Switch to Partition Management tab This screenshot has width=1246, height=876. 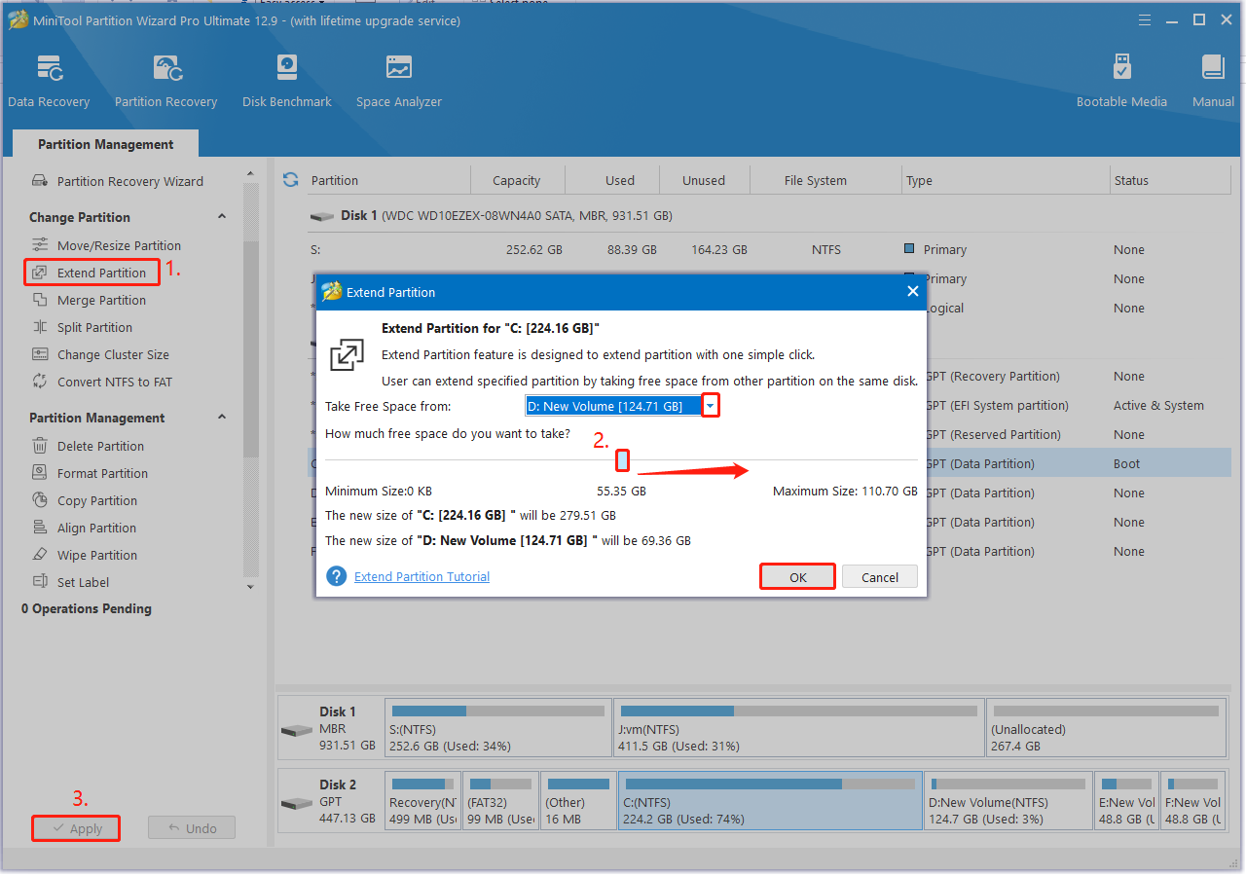[106, 144]
